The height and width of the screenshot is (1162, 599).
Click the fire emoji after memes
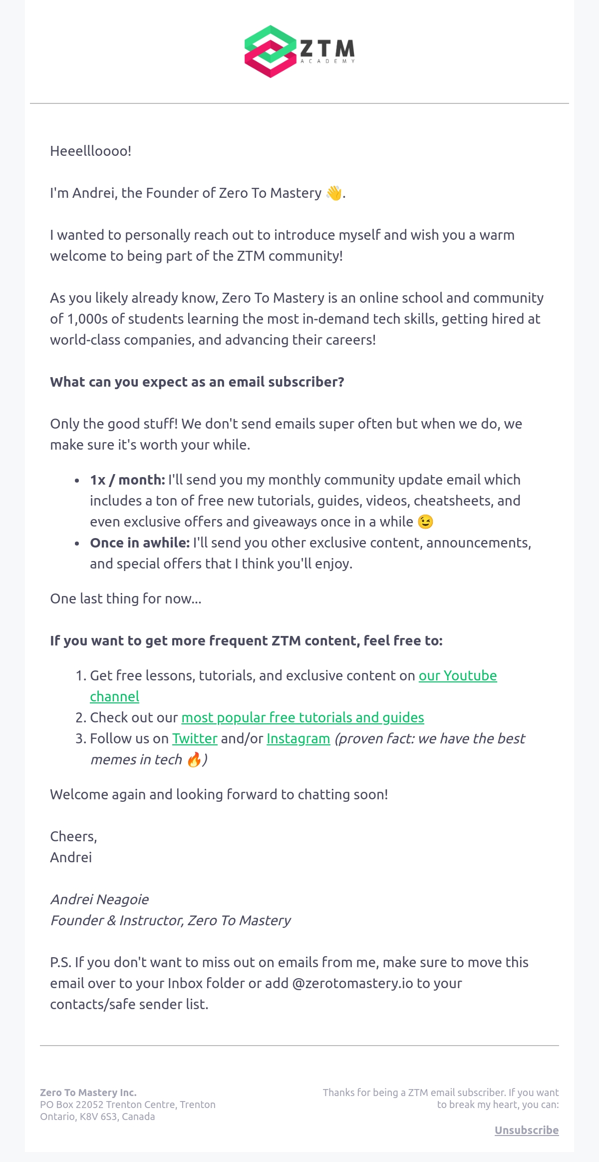pyautogui.click(x=194, y=759)
